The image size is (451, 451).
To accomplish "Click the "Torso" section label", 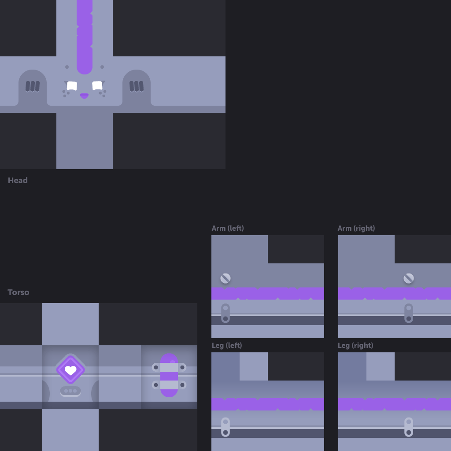I will pyautogui.click(x=18, y=292).
